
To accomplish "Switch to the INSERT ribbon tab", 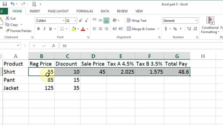I will coord(35,11).
